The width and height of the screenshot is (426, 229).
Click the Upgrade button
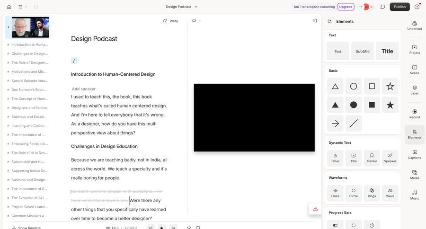point(346,7)
